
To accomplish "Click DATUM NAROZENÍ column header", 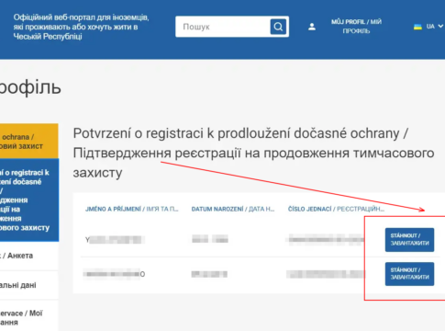I will 233,209.
